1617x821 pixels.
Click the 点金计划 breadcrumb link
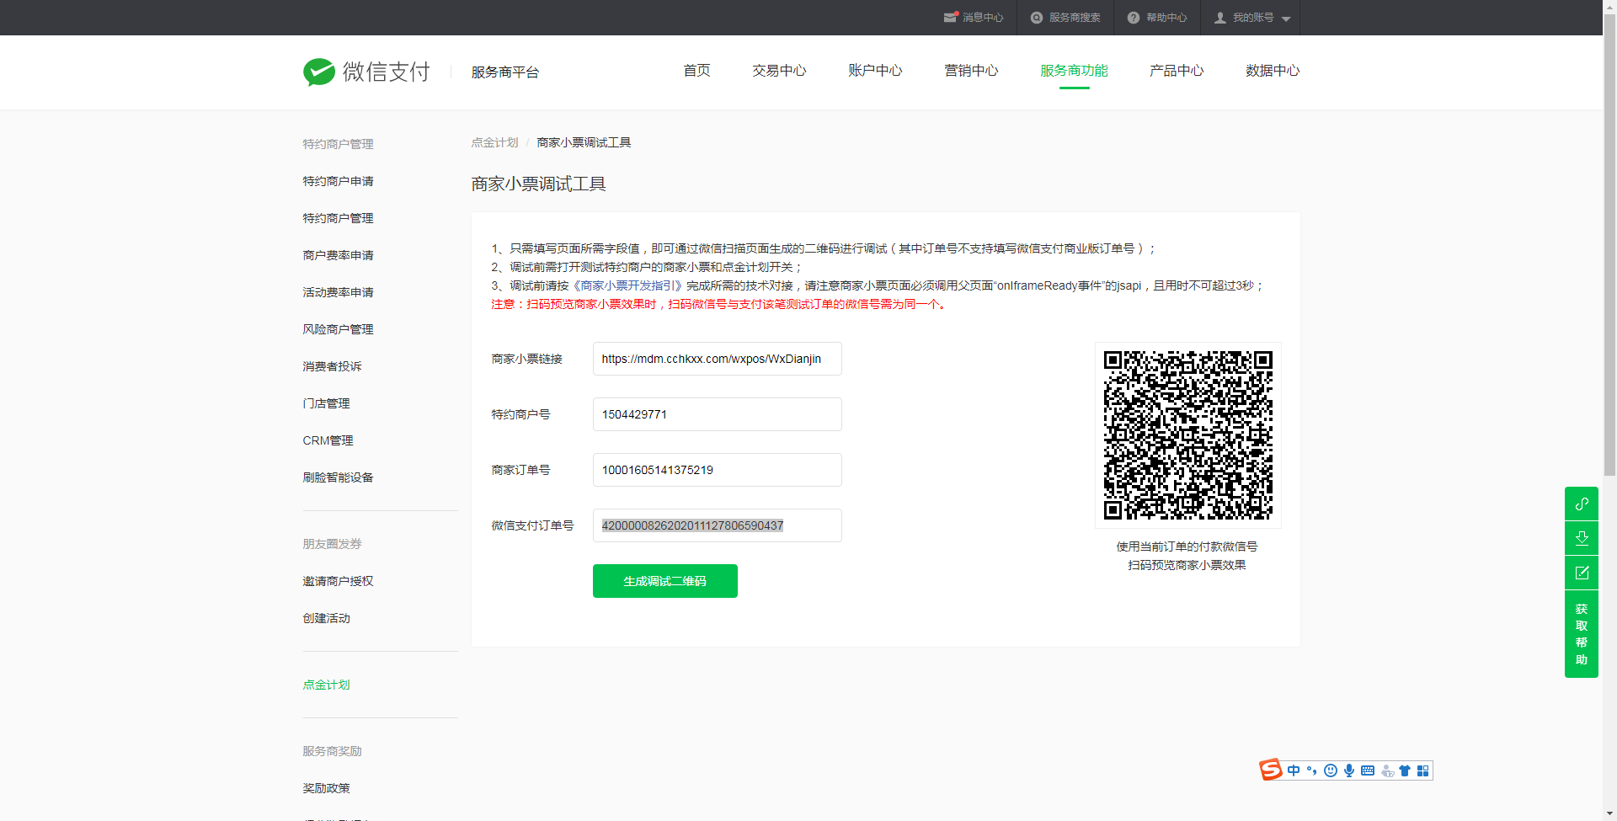tap(494, 142)
